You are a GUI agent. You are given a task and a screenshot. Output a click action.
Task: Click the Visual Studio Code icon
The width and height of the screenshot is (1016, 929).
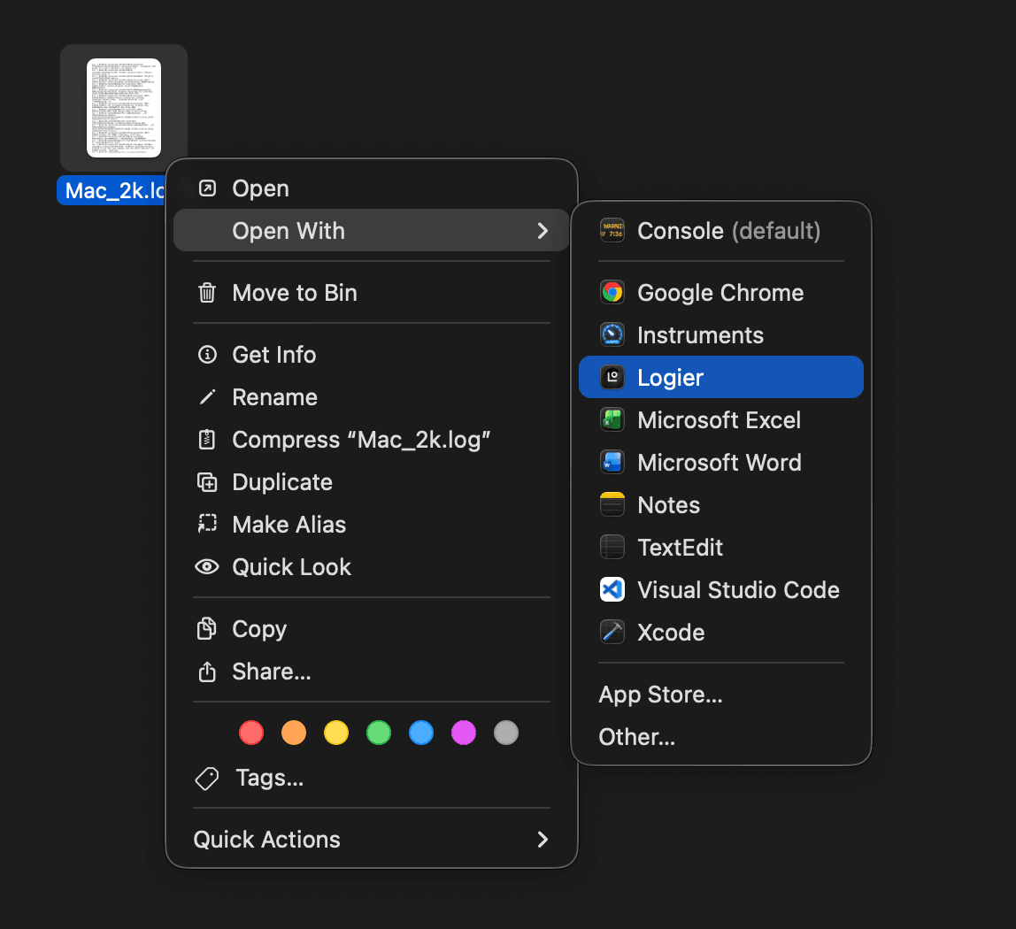coord(612,589)
